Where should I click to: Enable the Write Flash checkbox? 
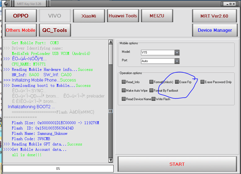point(153,99)
